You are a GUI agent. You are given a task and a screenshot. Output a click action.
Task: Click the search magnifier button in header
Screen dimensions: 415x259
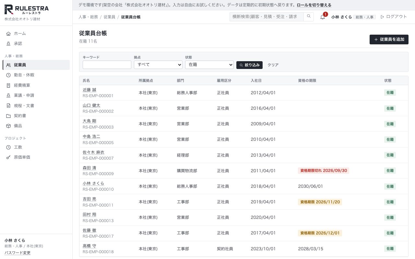(309, 17)
